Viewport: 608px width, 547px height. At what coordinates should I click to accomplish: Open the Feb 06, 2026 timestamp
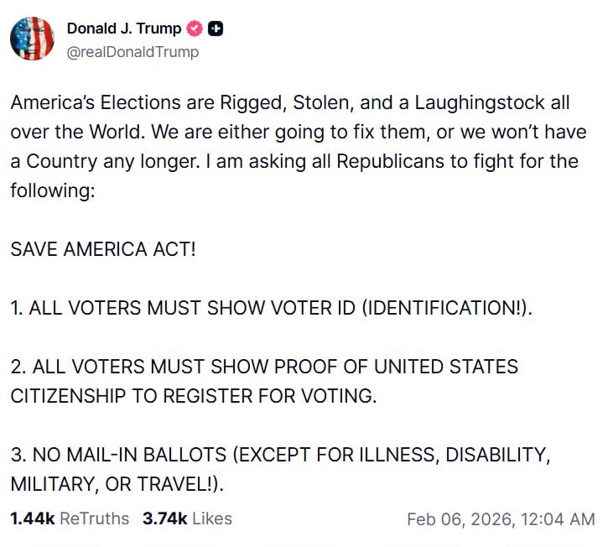tap(460, 519)
